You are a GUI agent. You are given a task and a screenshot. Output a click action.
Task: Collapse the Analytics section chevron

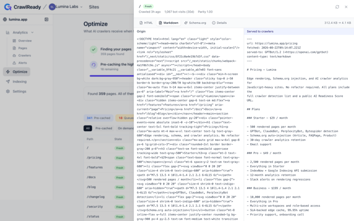[32, 33]
